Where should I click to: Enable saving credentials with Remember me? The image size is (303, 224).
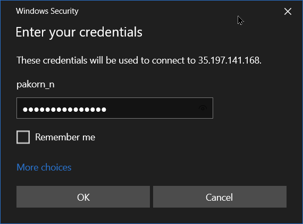23,137
